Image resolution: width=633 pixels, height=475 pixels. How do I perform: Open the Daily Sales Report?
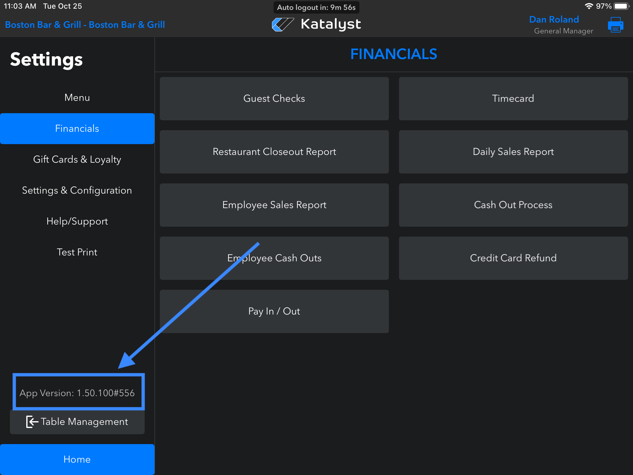point(513,152)
